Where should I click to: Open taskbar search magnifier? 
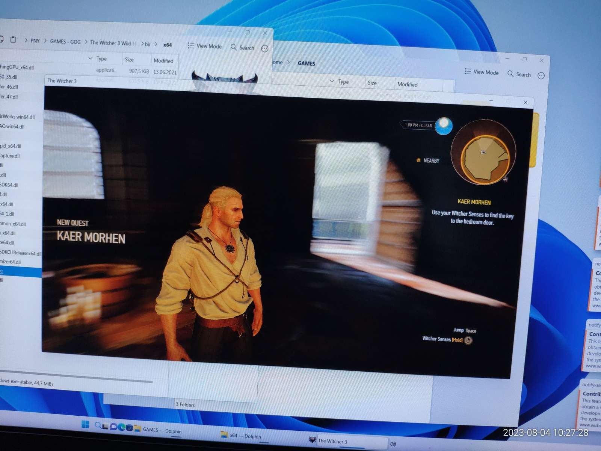tap(98, 425)
